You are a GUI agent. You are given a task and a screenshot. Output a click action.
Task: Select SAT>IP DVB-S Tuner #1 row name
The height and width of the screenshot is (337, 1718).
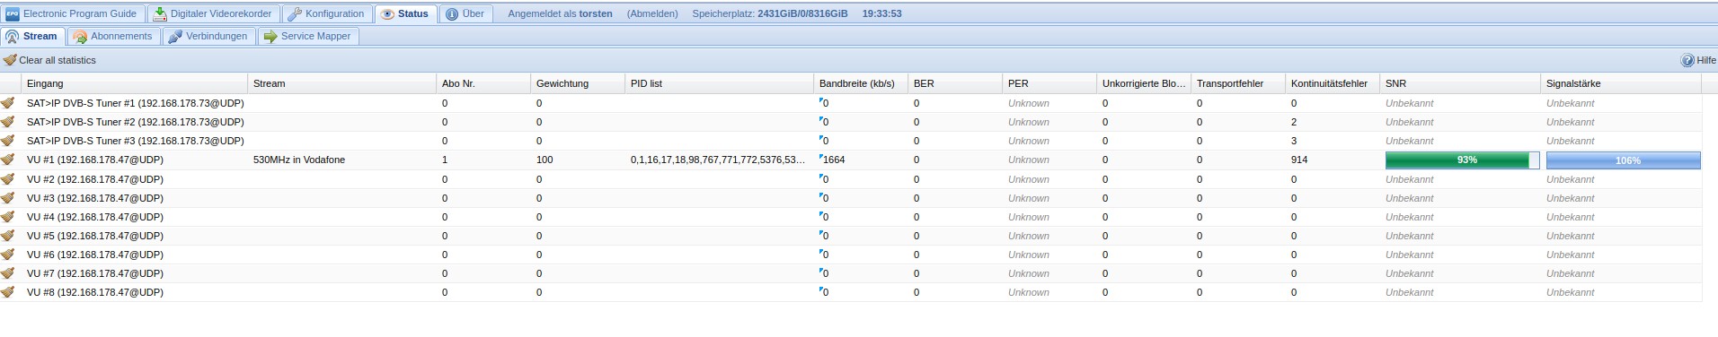point(136,103)
